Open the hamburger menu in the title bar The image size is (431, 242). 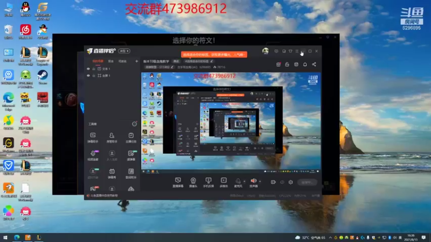click(x=297, y=51)
